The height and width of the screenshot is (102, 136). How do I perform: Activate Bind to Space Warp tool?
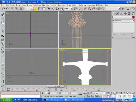click(x=21, y=9)
